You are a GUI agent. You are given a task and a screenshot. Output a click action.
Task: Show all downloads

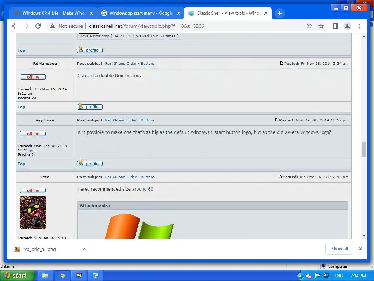pyautogui.click(x=339, y=249)
